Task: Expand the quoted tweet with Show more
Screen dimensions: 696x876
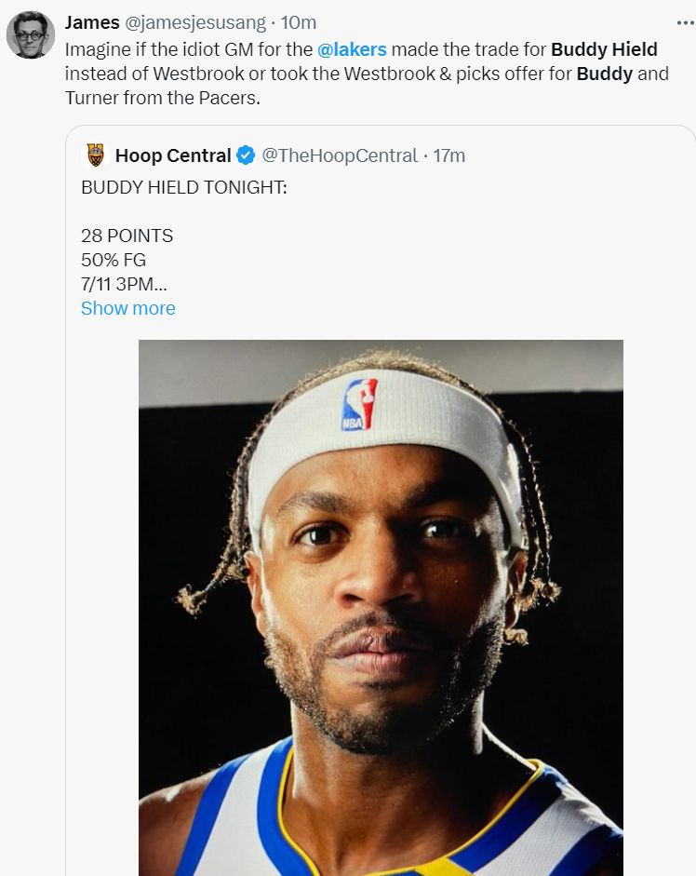Action: [x=127, y=308]
